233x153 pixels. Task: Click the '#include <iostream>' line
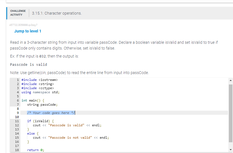pyautogui.click(x=40, y=80)
